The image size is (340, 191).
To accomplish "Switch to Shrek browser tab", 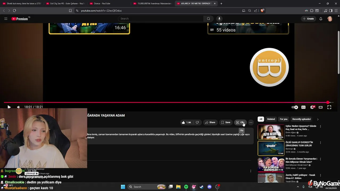I will (x=22, y=3).
